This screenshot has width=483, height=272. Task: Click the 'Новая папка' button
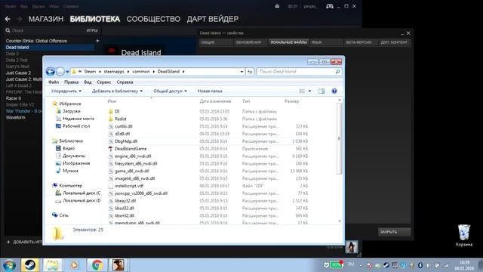tap(210, 91)
